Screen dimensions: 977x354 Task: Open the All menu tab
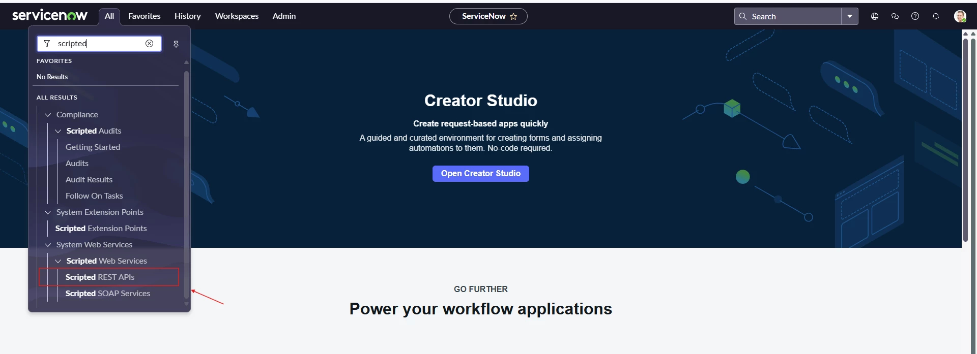click(x=109, y=16)
